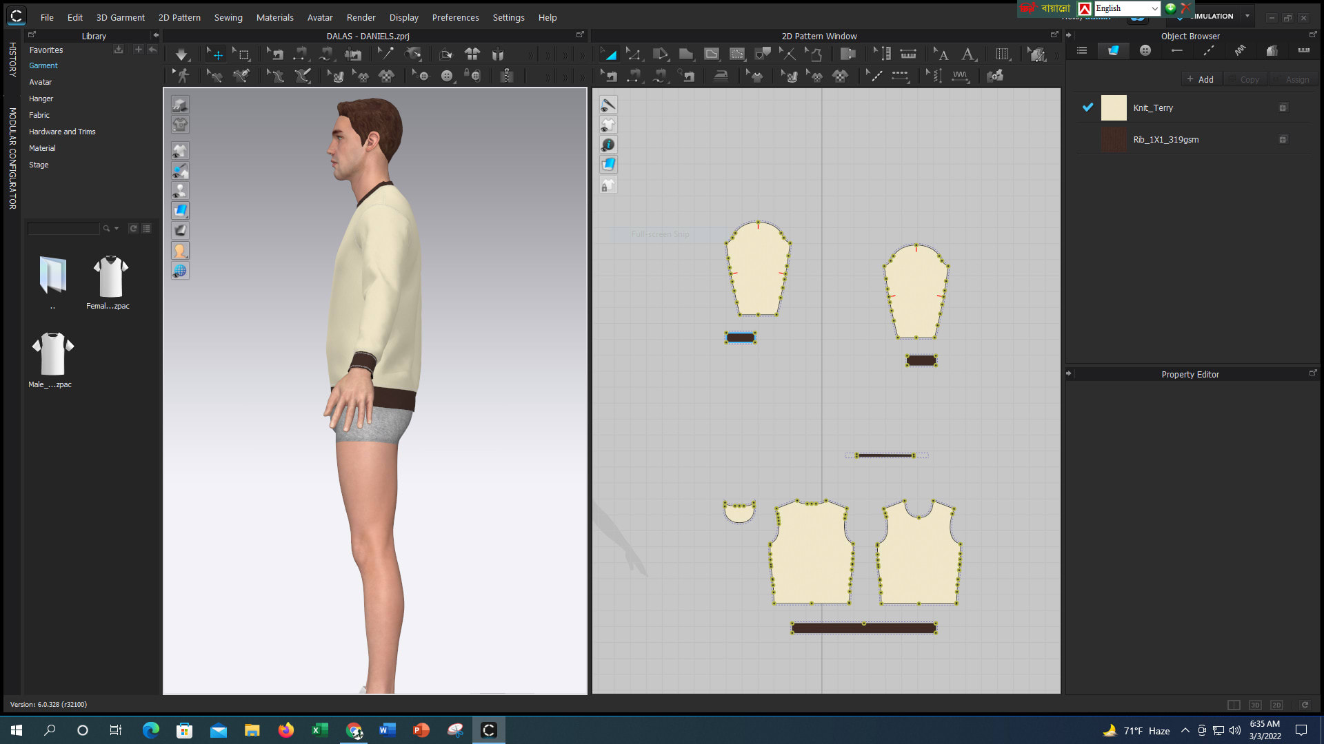The width and height of the screenshot is (1324, 744).
Task: Switch to the Button tab in Object Browser
Action: coord(1144,50)
